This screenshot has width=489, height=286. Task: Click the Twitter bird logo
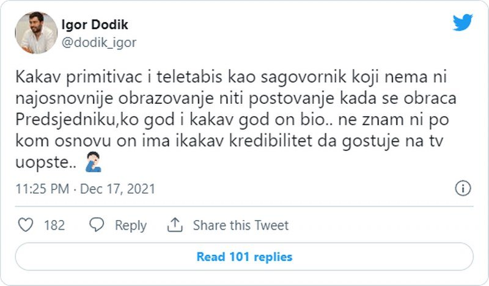pos(463,23)
